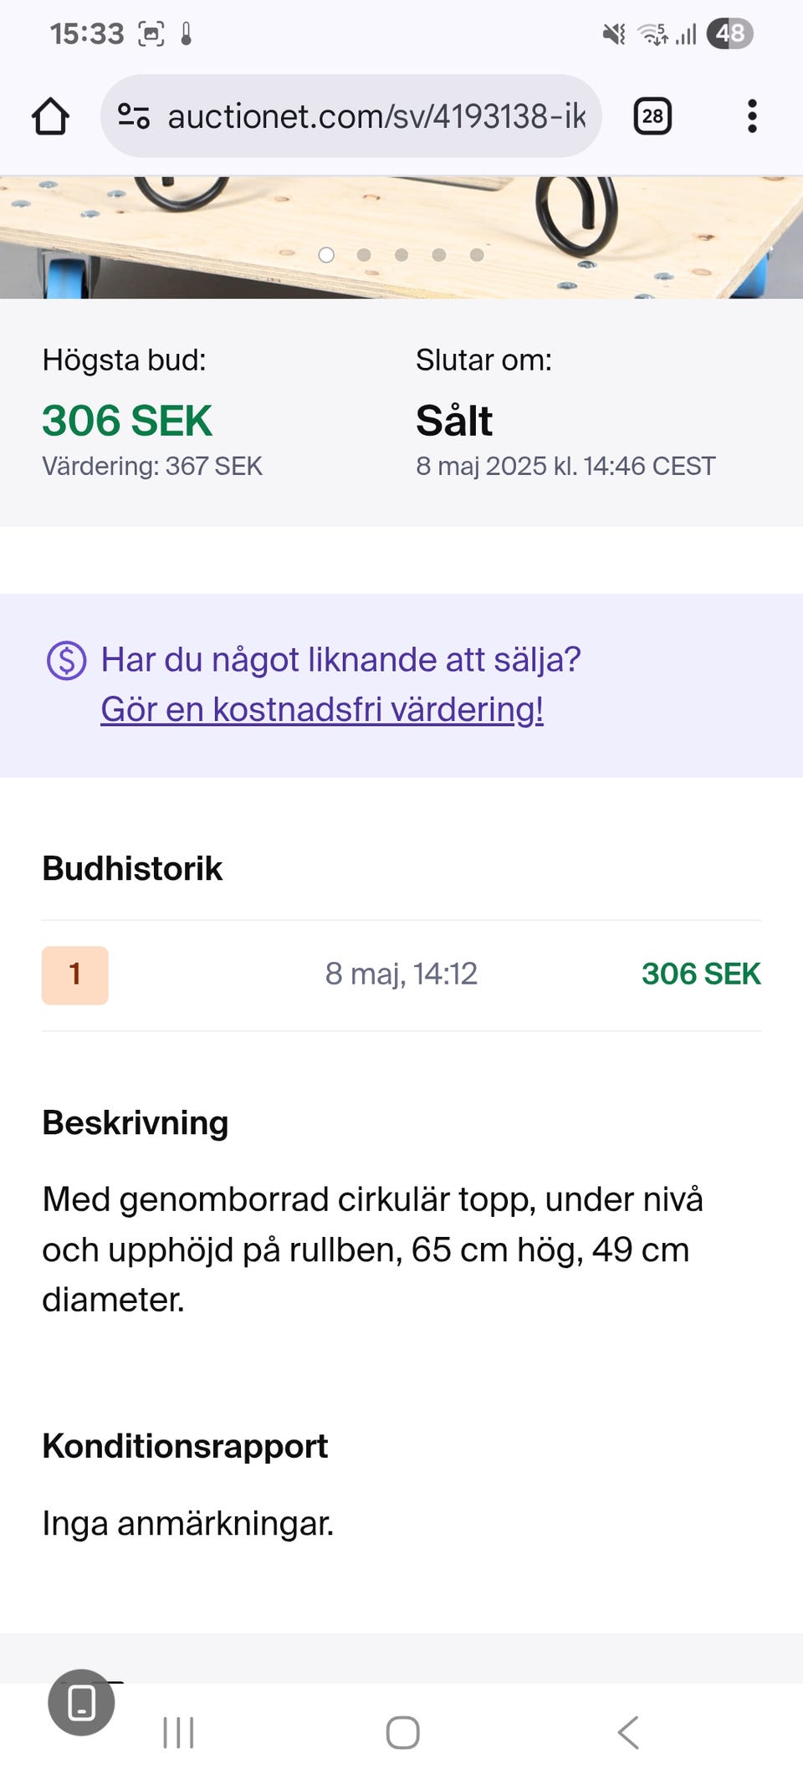Open the site info icon in address bar
Viewport: 803px width, 1784px height.
(x=133, y=116)
